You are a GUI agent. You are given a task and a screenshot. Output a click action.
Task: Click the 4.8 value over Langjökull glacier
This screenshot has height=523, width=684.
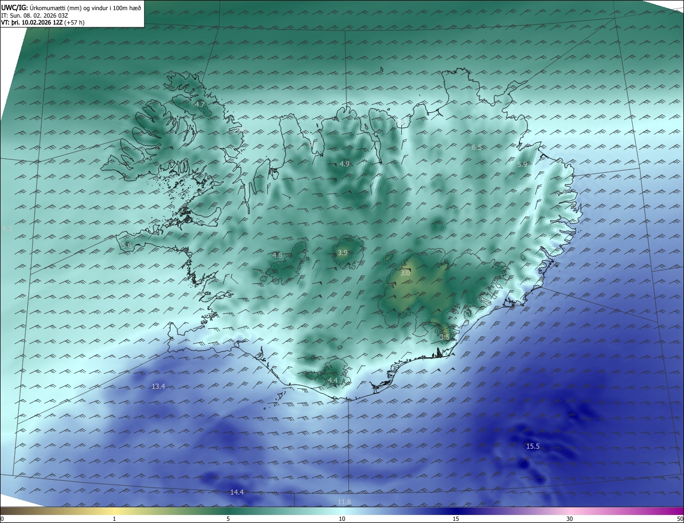coord(277,256)
